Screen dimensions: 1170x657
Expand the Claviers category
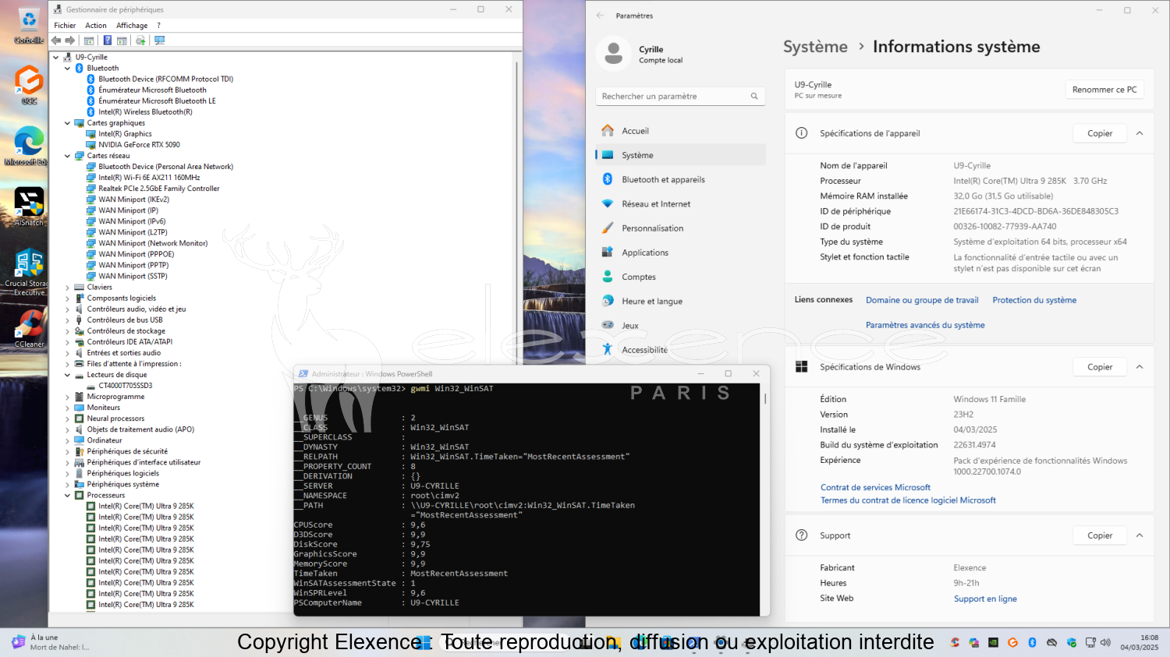pyautogui.click(x=67, y=288)
